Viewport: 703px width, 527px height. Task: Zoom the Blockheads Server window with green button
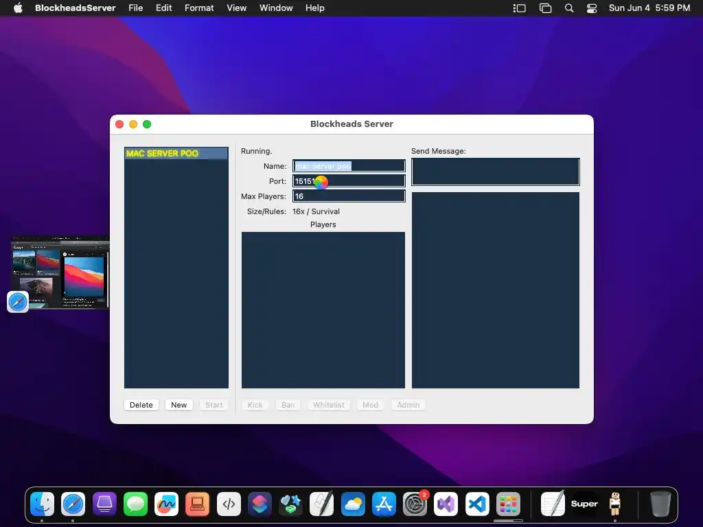147,124
